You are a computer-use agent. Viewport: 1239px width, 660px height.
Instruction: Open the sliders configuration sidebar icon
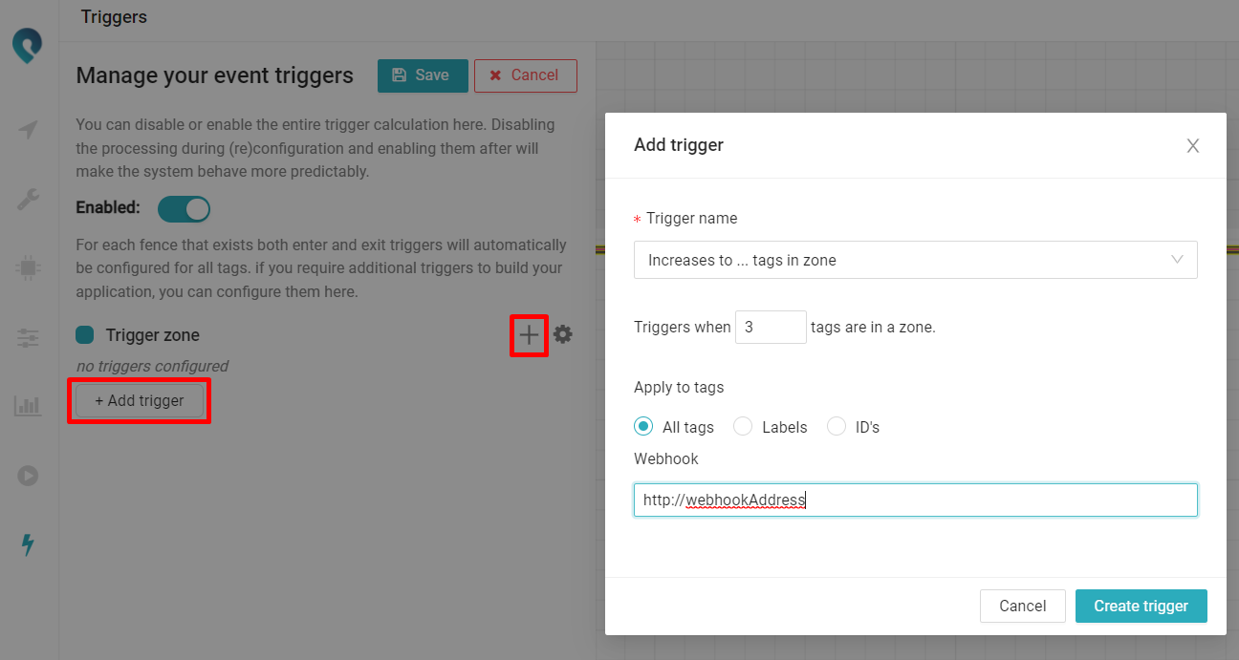[x=28, y=337]
